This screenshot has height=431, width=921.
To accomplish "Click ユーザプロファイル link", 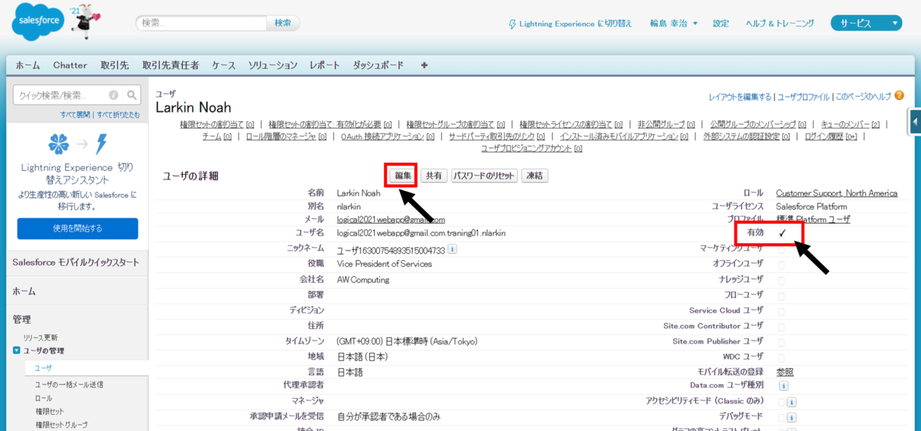I will coord(804,97).
